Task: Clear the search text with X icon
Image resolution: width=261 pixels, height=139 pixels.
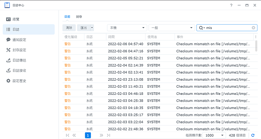Action: click(x=253, y=28)
